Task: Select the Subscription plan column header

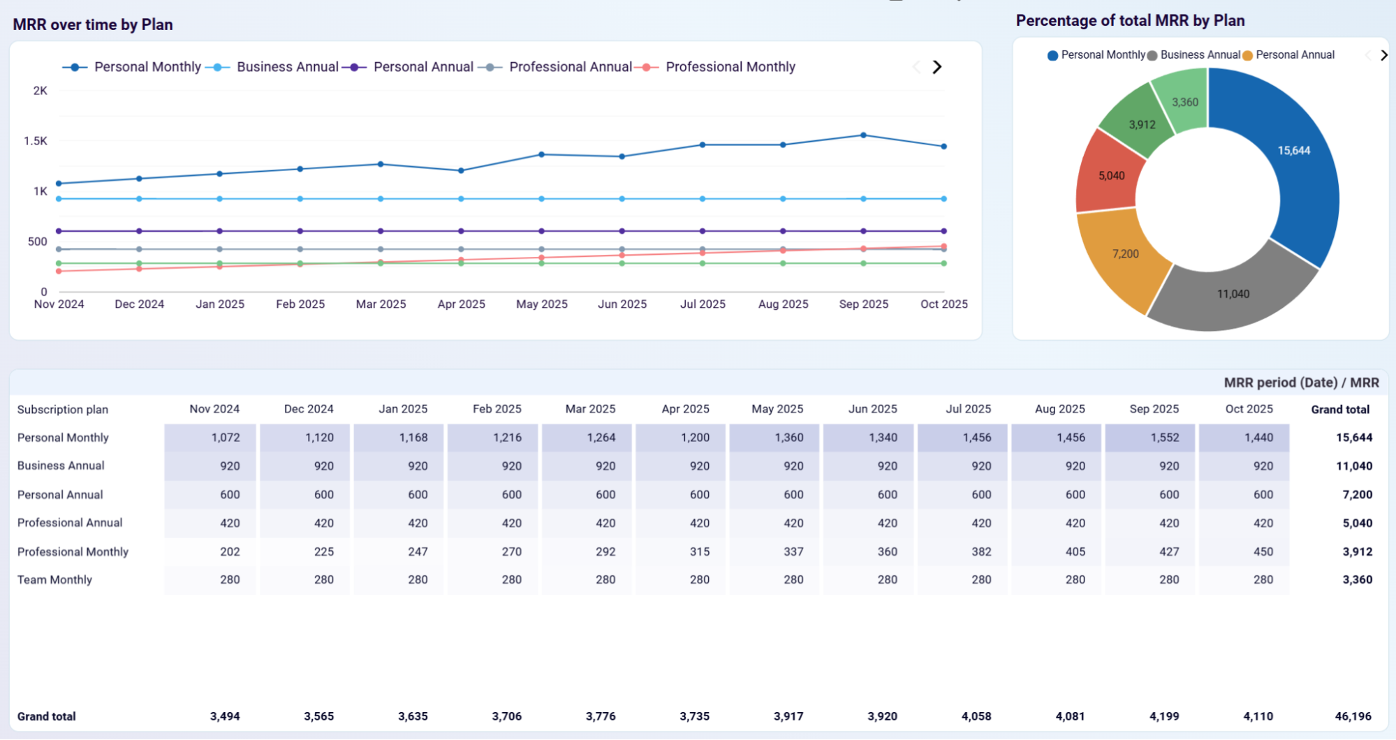Action: [x=63, y=409]
